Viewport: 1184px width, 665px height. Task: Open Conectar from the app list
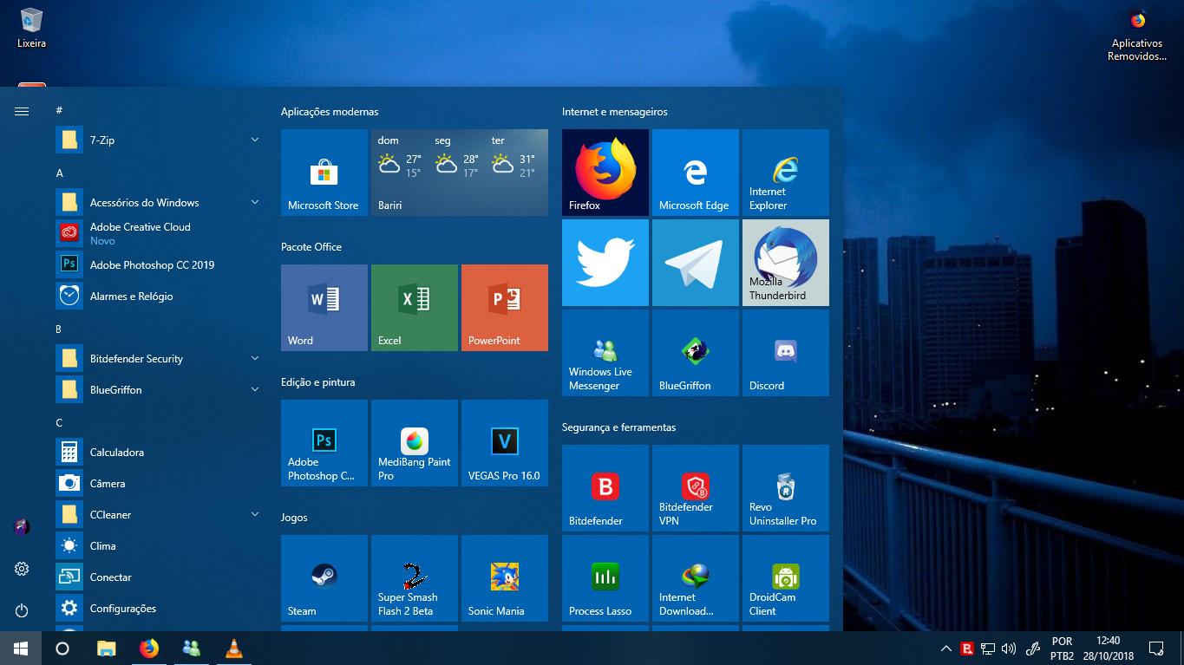coord(160,577)
